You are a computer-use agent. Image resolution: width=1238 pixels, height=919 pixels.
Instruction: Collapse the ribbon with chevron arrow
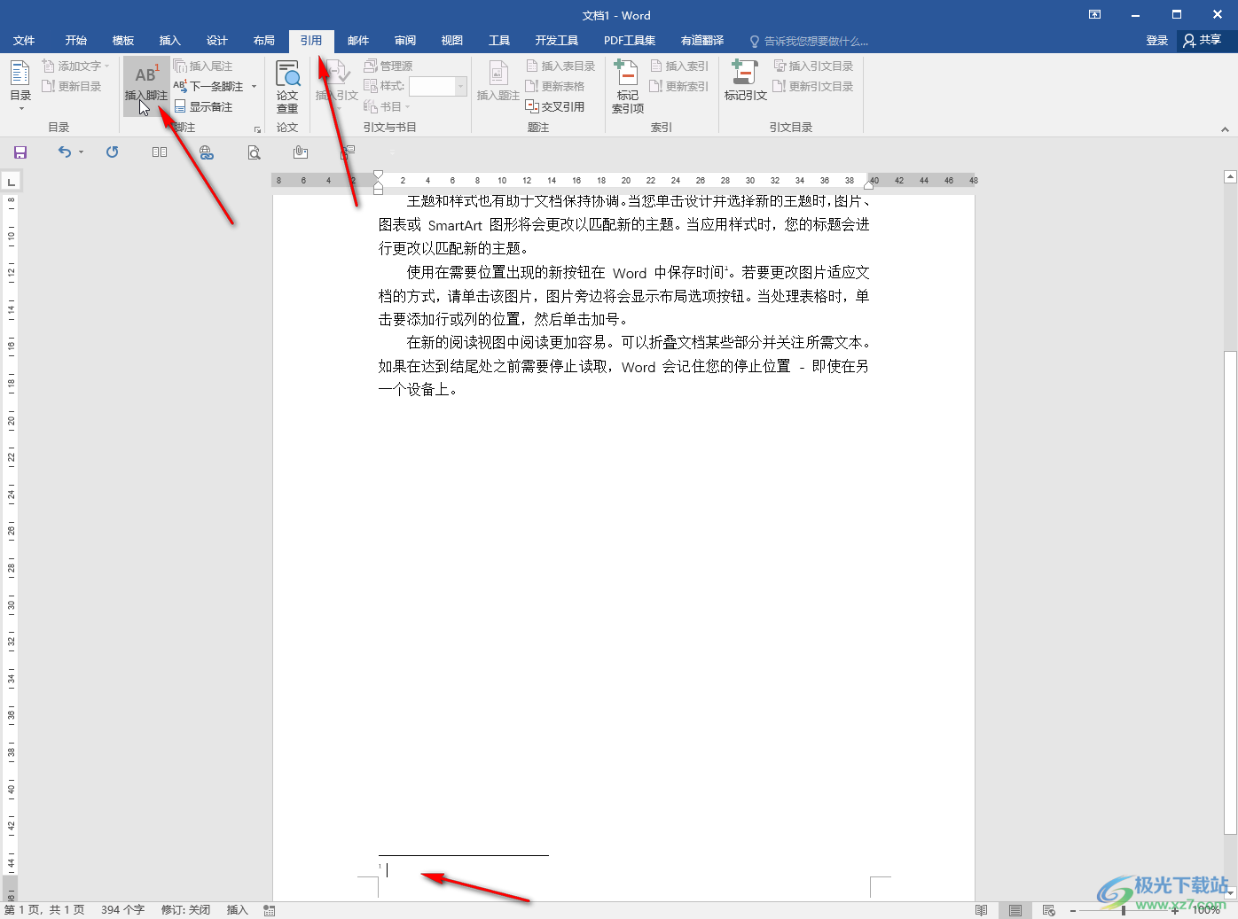pyautogui.click(x=1225, y=129)
